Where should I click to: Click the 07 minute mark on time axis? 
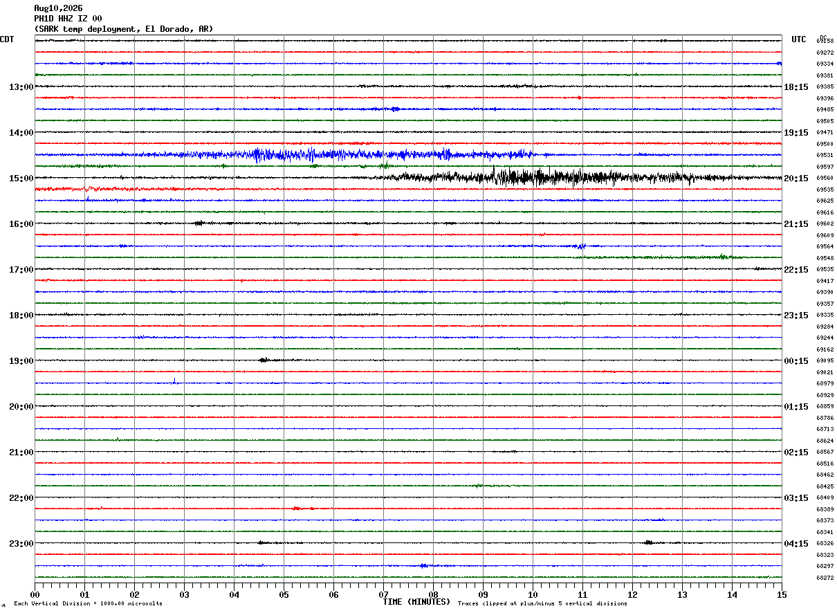tap(383, 595)
